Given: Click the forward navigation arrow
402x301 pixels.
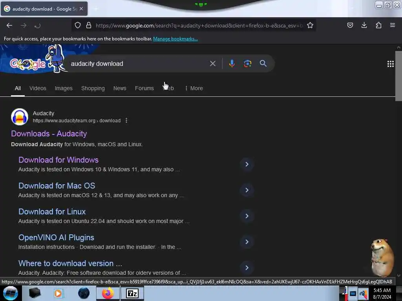Looking at the screenshot, I should coord(24,25).
